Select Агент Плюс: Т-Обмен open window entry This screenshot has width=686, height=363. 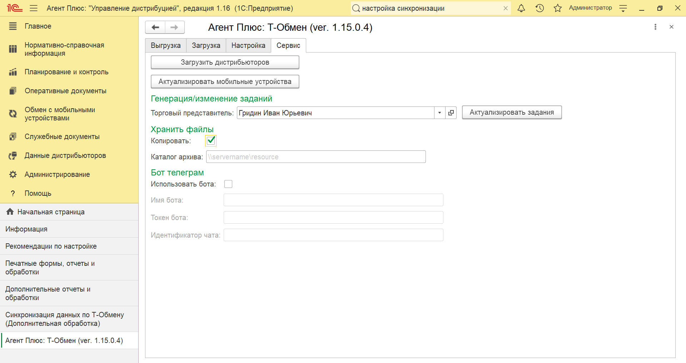tap(69, 340)
